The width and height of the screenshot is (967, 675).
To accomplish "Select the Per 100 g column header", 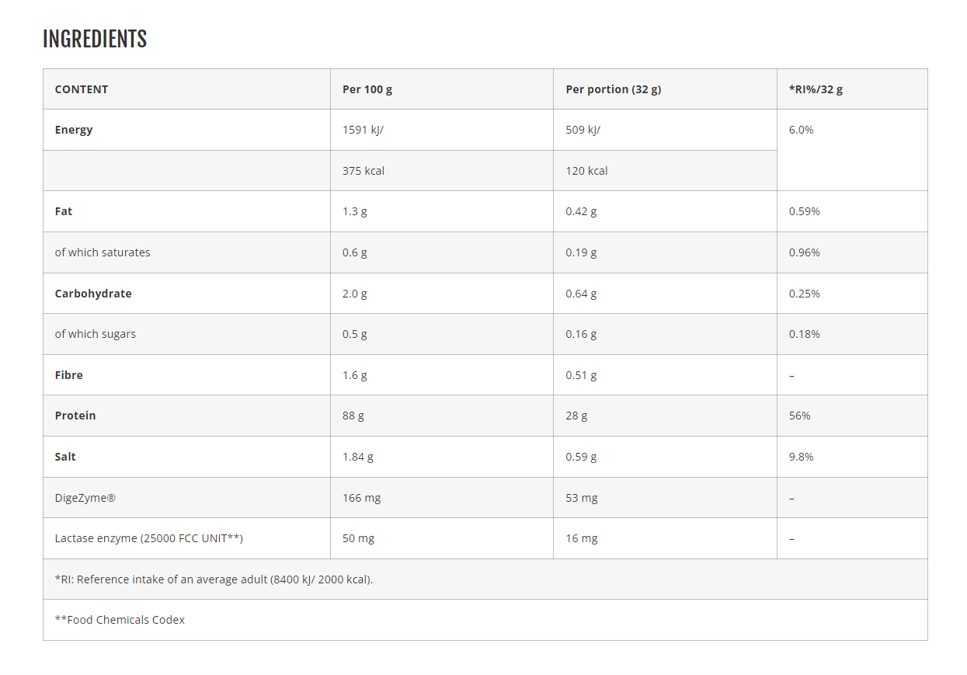I will click(x=367, y=89).
